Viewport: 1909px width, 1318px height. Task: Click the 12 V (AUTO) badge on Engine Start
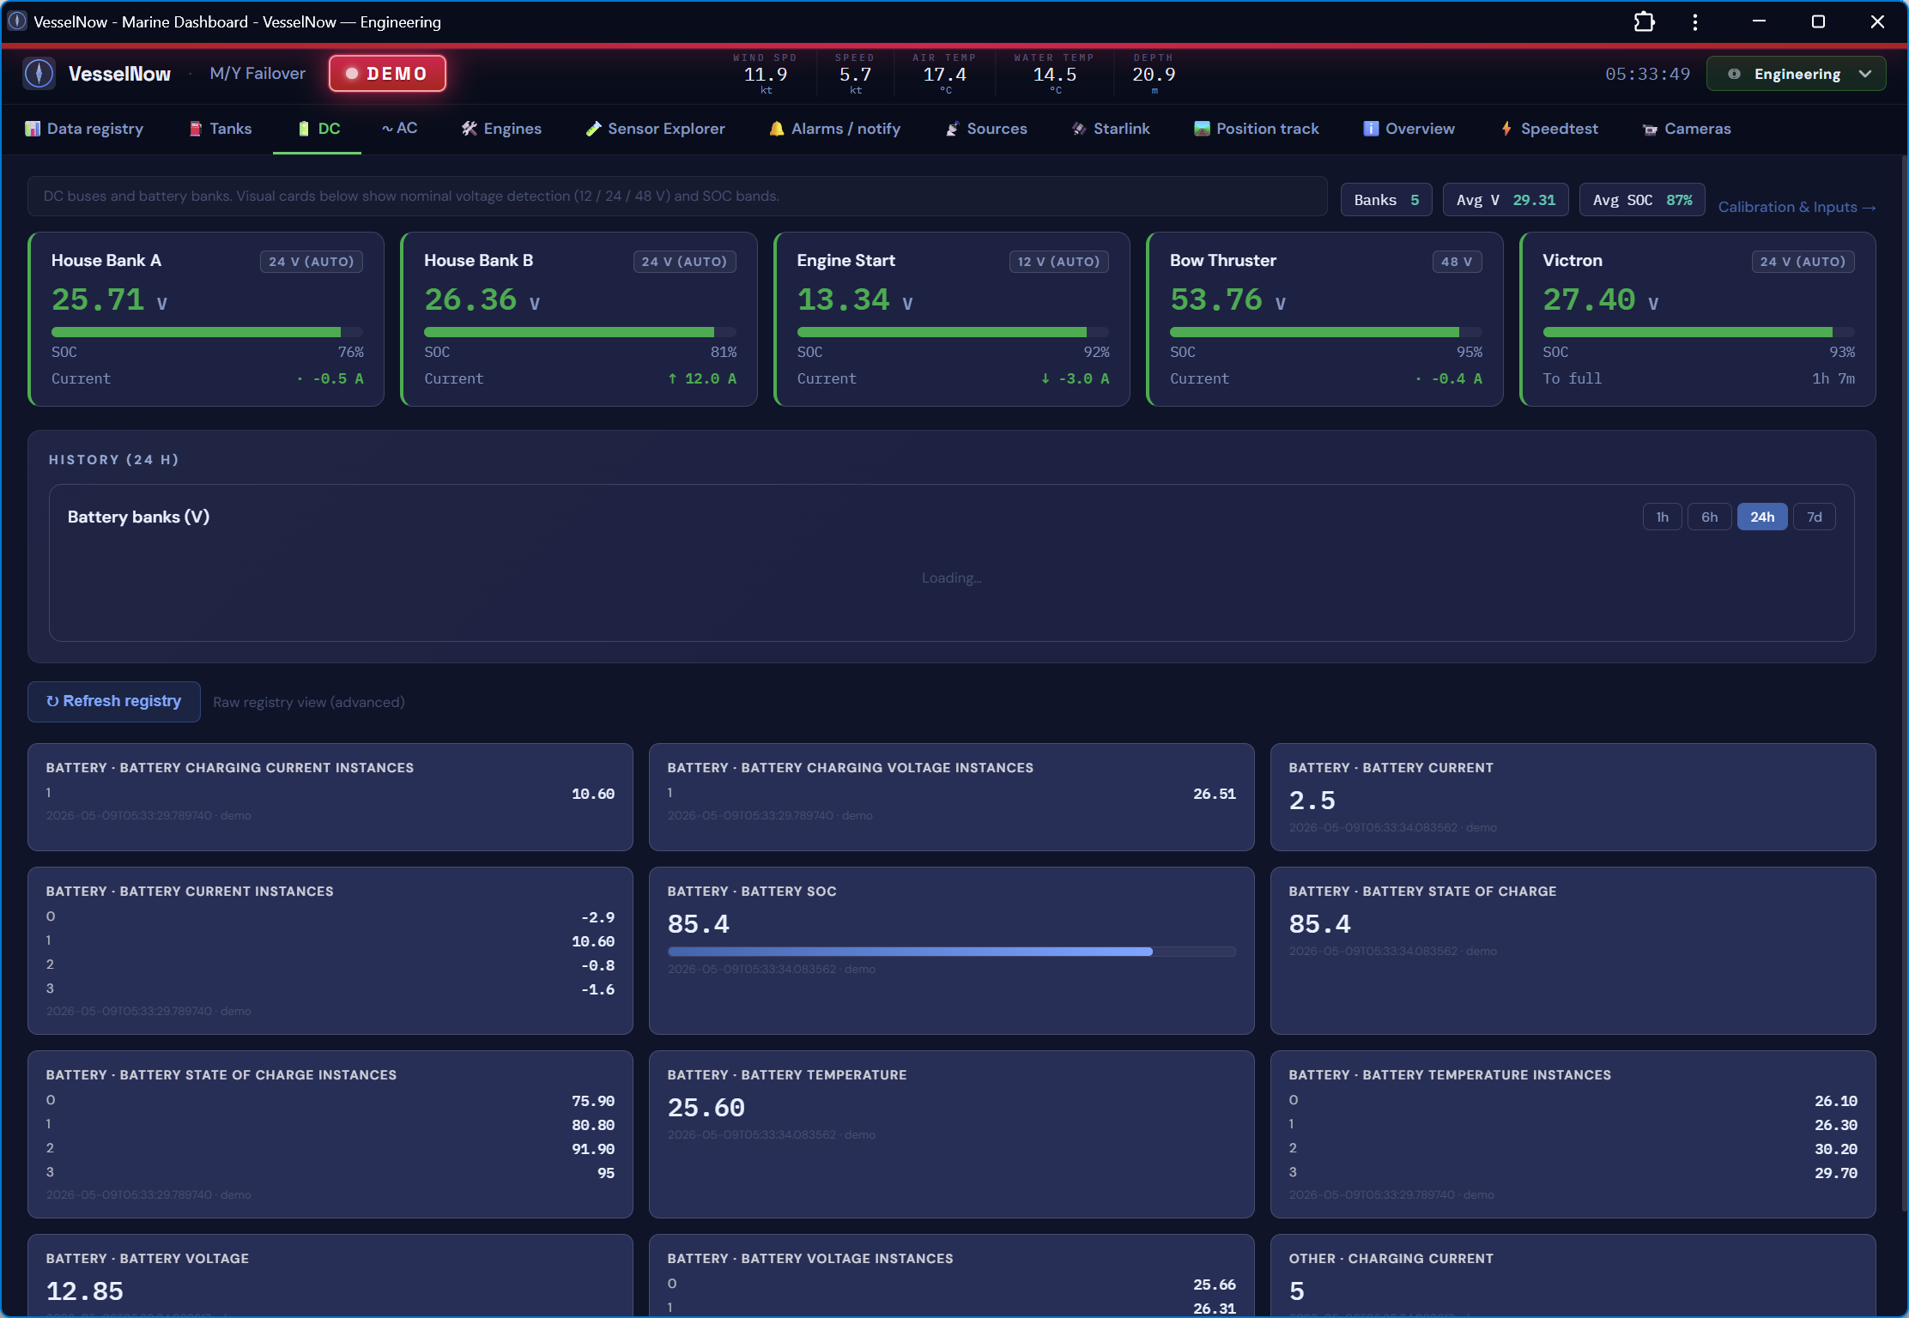tap(1058, 262)
